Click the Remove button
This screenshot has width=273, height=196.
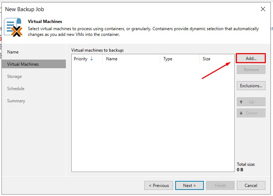coord(251,70)
